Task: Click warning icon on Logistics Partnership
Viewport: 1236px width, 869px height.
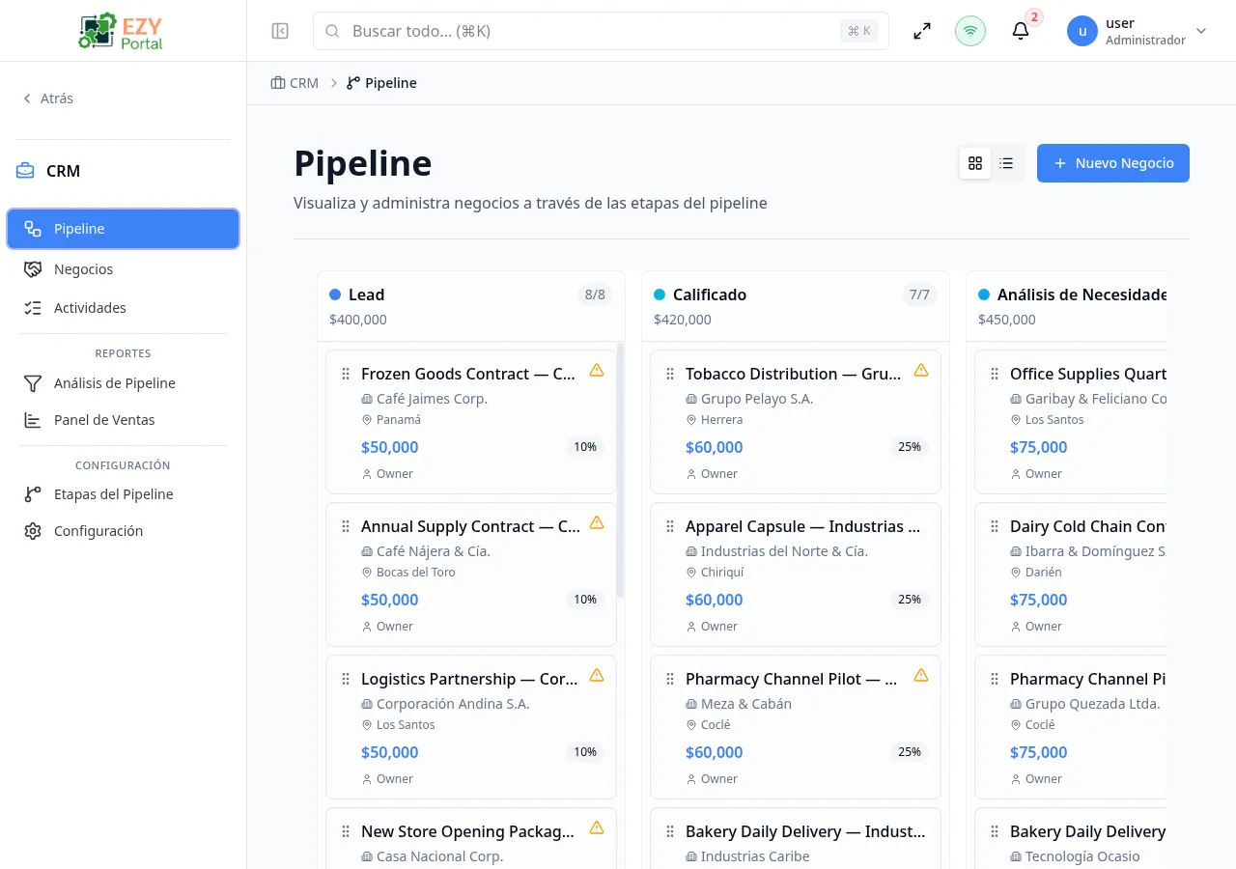Action: point(597,675)
